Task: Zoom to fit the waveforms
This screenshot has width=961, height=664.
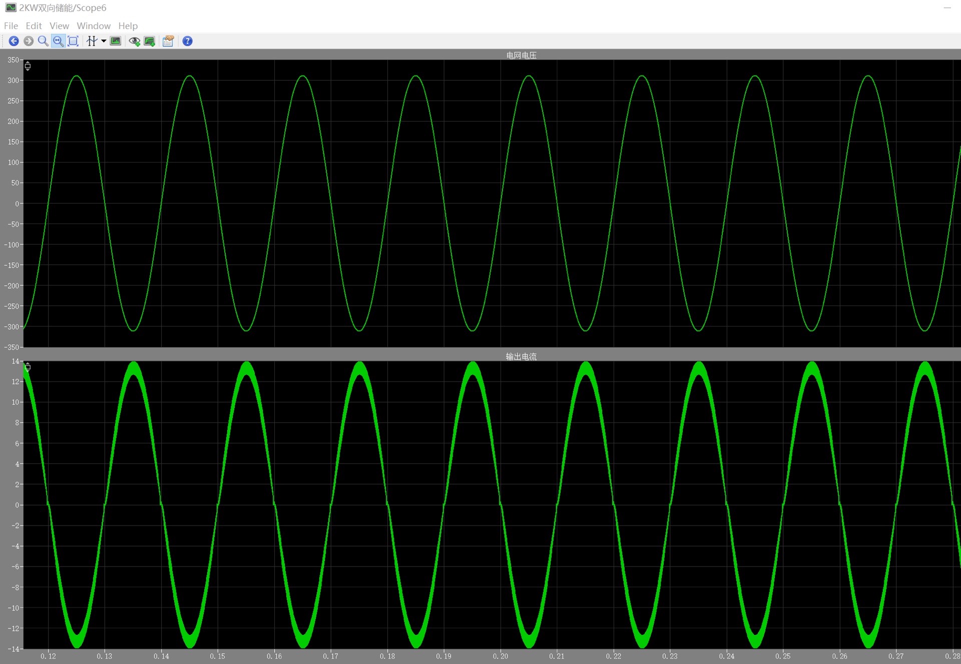Action: [x=73, y=41]
